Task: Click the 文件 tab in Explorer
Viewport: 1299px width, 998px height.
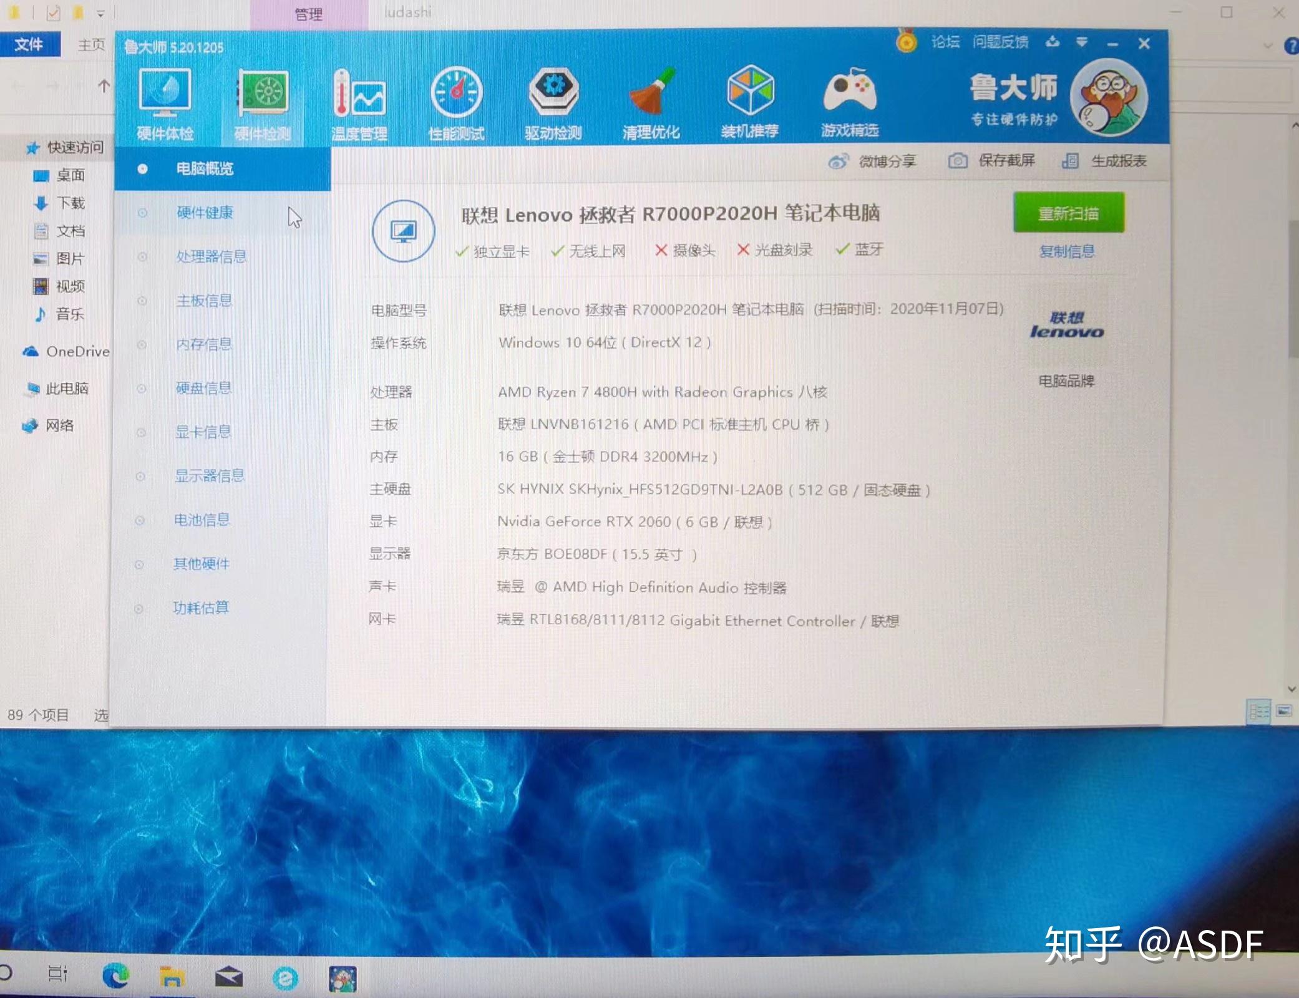Action: (29, 44)
